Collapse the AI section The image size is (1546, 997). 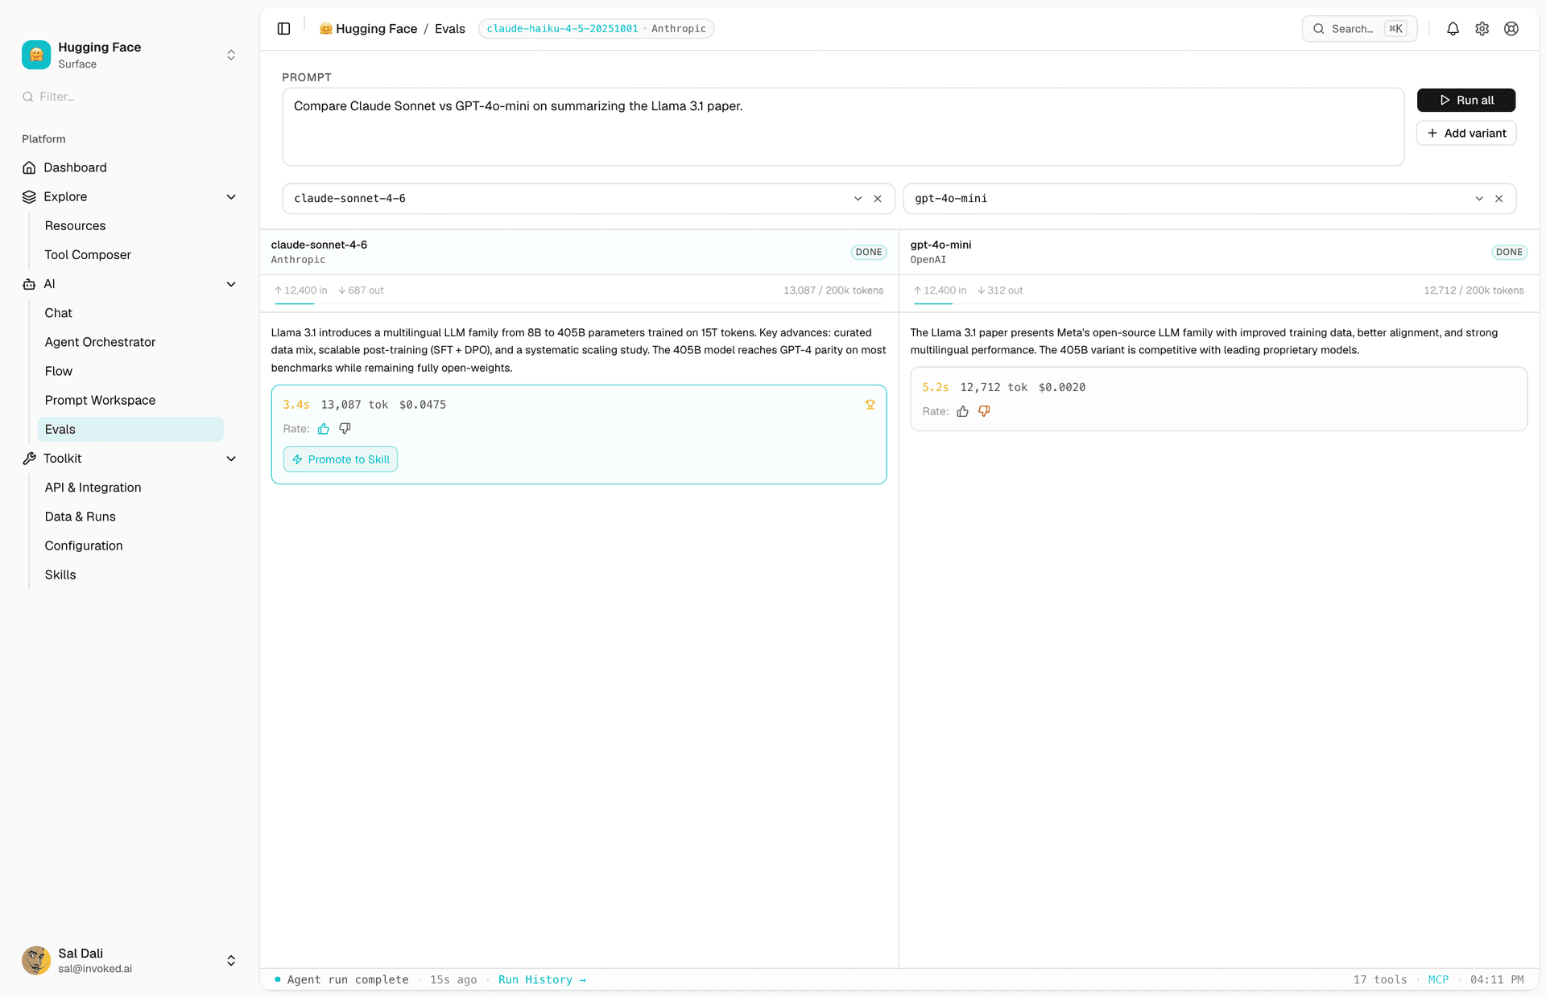pos(231,284)
